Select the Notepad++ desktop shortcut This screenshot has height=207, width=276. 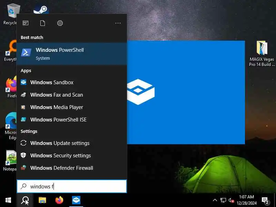pos(10,160)
